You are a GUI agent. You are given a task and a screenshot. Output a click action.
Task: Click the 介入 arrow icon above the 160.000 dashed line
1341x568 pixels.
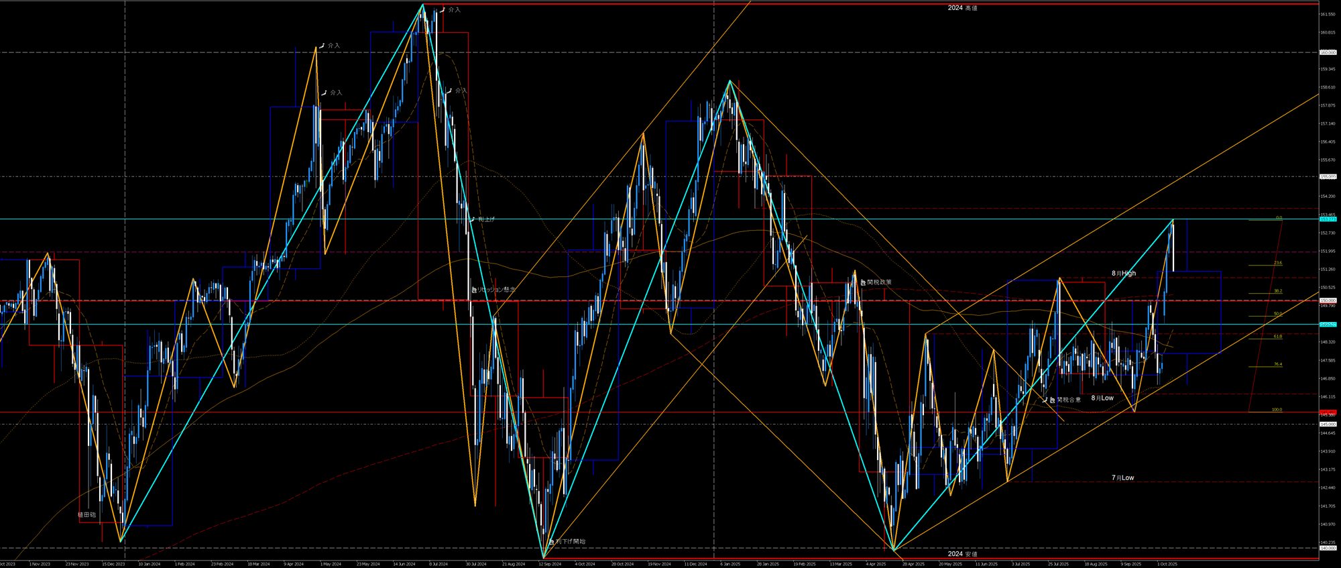[x=323, y=46]
